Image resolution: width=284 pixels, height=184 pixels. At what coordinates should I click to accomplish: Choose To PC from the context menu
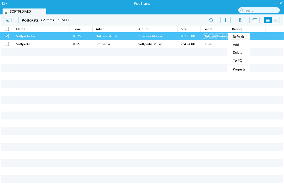[239, 61]
